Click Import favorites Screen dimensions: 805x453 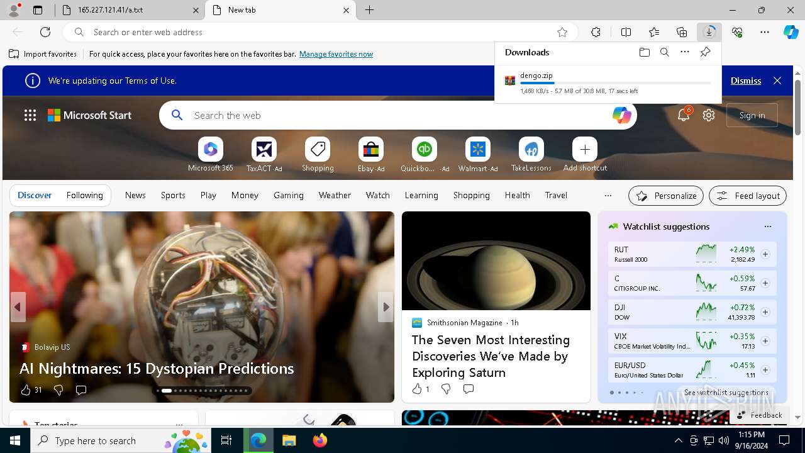click(43, 54)
